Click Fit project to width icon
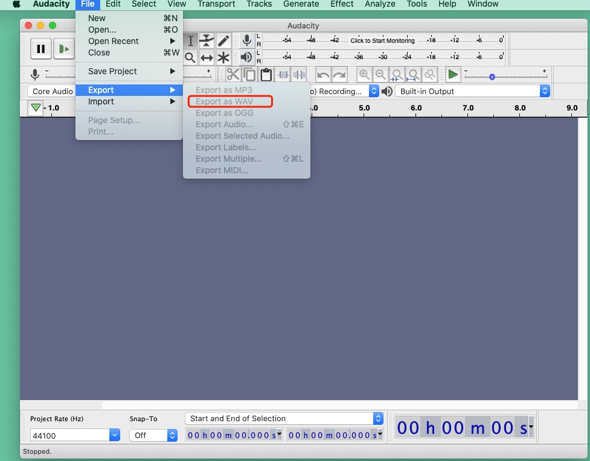Viewport: 590px width, 461px height. [x=413, y=74]
